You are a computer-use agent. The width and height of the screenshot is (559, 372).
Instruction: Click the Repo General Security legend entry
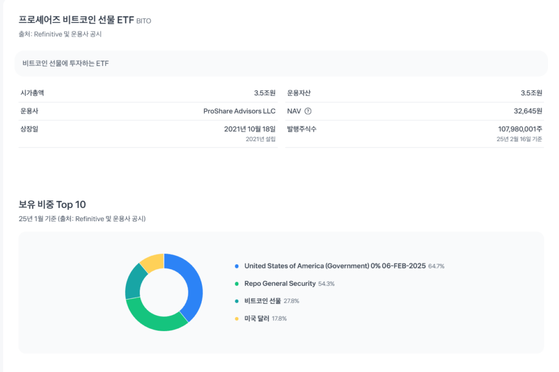[280, 283]
